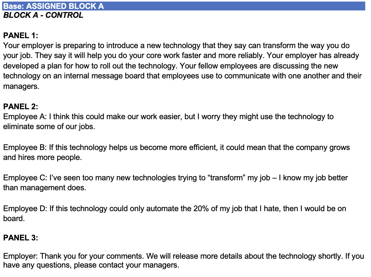Click the word 'managers.' ending Panel 1 paragraph
This screenshot has width=371, height=277.
[x=21, y=86]
